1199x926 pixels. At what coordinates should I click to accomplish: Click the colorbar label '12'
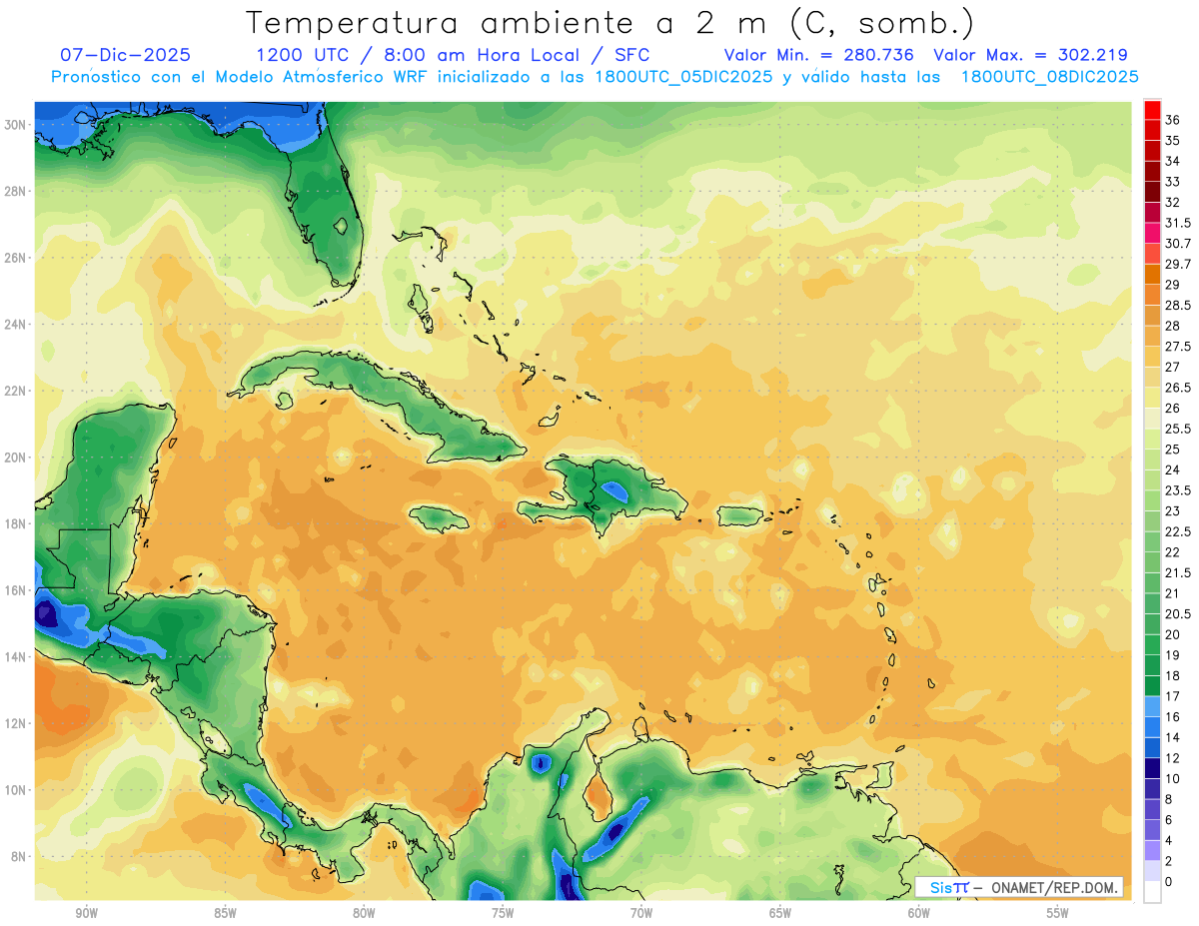(x=1173, y=758)
